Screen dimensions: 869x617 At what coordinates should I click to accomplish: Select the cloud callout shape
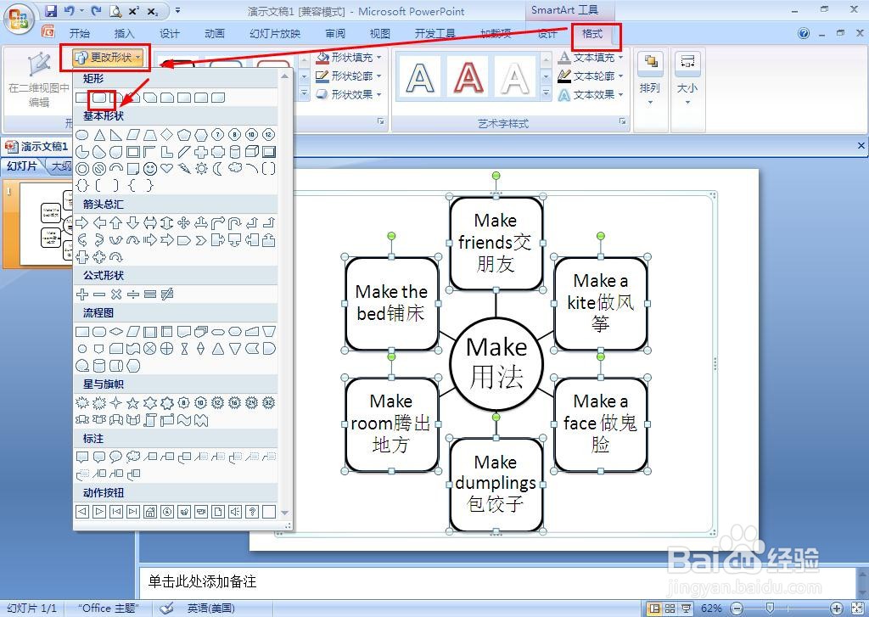click(x=133, y=457)
